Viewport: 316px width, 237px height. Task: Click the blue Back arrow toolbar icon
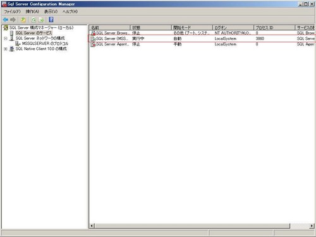pos(6,20)
